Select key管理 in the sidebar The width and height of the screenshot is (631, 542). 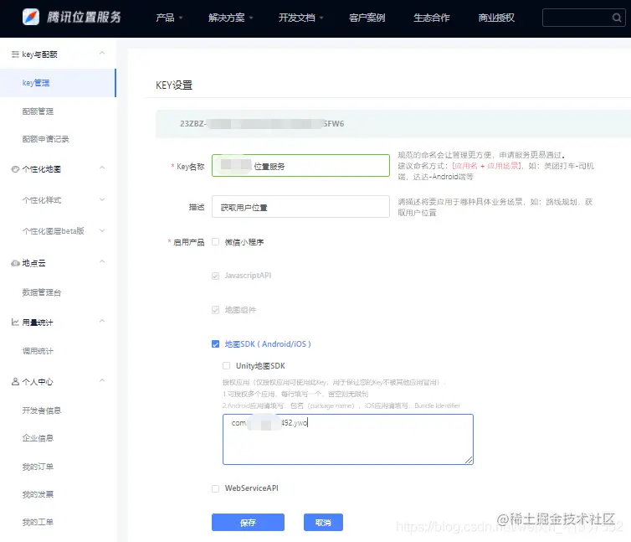[x=58, y=83]
